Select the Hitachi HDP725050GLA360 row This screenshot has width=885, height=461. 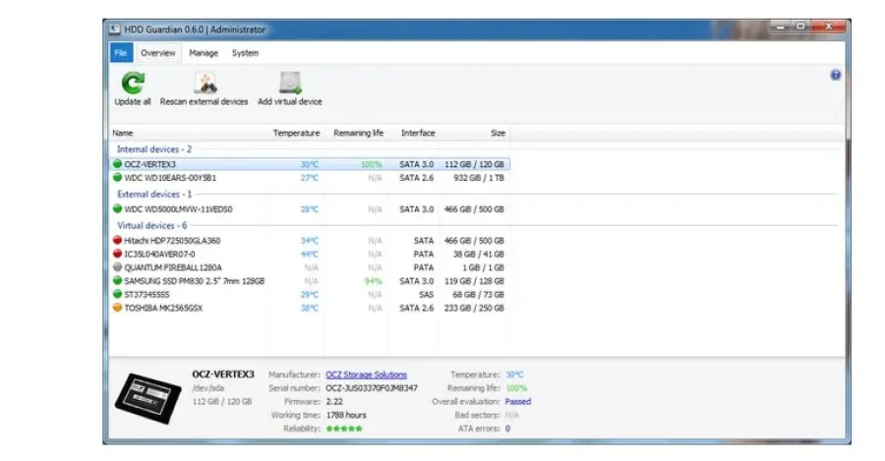click(310, 241)
